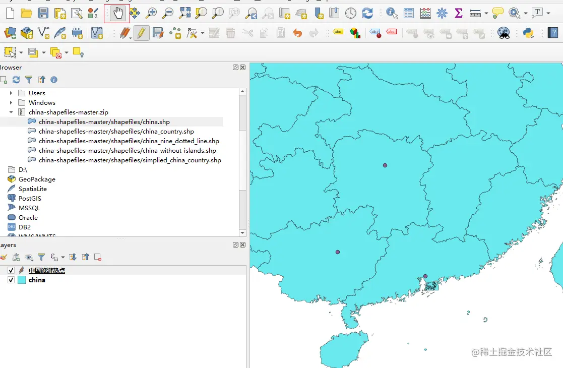563x368 pixels.
Task: Open Deselect Features dropdown arrow
Action: point(67,53)
